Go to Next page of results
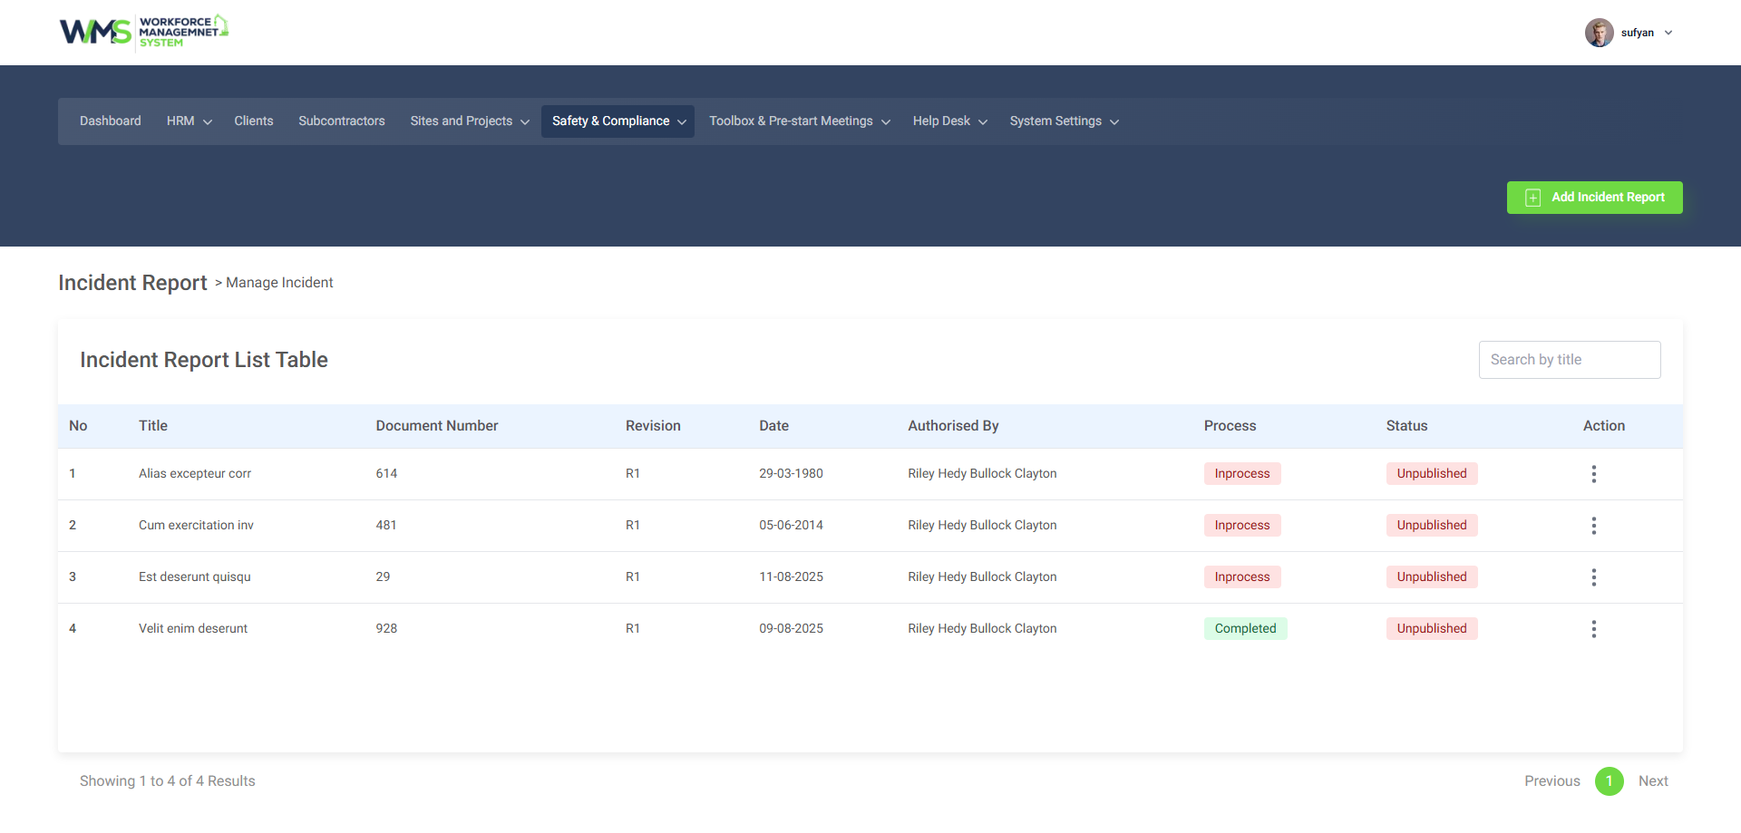The image size is (1741, 833). tap(1652, 781)
